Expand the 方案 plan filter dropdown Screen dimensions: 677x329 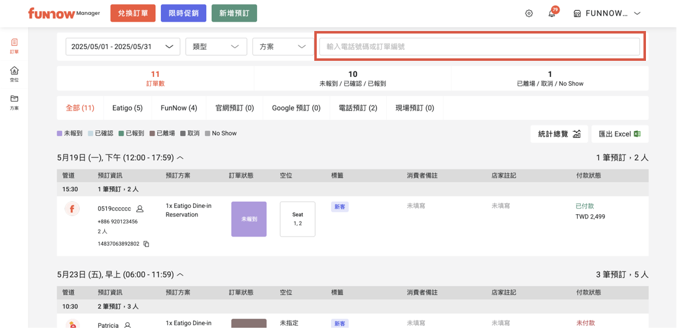pyautogui.click(x=283, y=47)
